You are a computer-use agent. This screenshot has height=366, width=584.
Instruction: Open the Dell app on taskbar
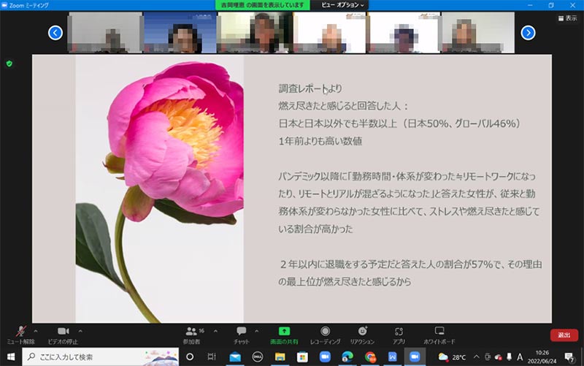258,357
